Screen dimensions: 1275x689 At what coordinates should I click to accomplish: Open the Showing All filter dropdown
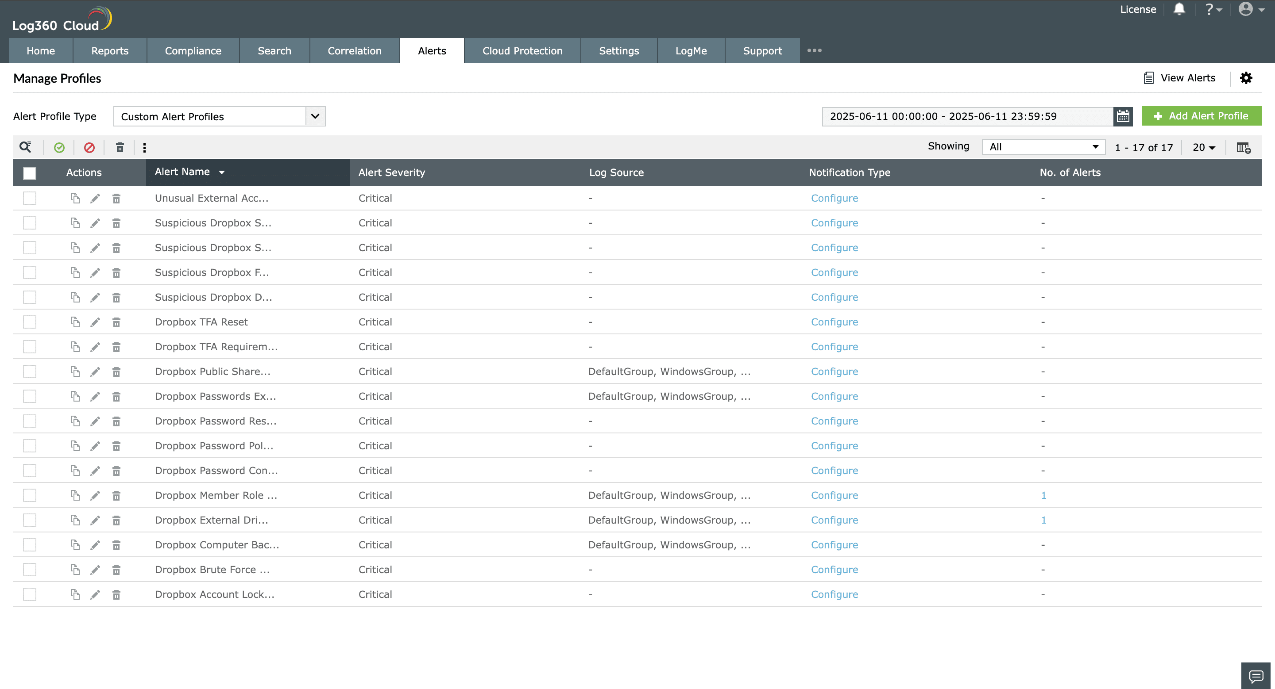1043,147
